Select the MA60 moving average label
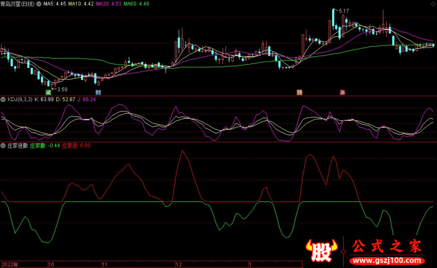This screenshot has height=268, width=437. click(x=136, y=4)
